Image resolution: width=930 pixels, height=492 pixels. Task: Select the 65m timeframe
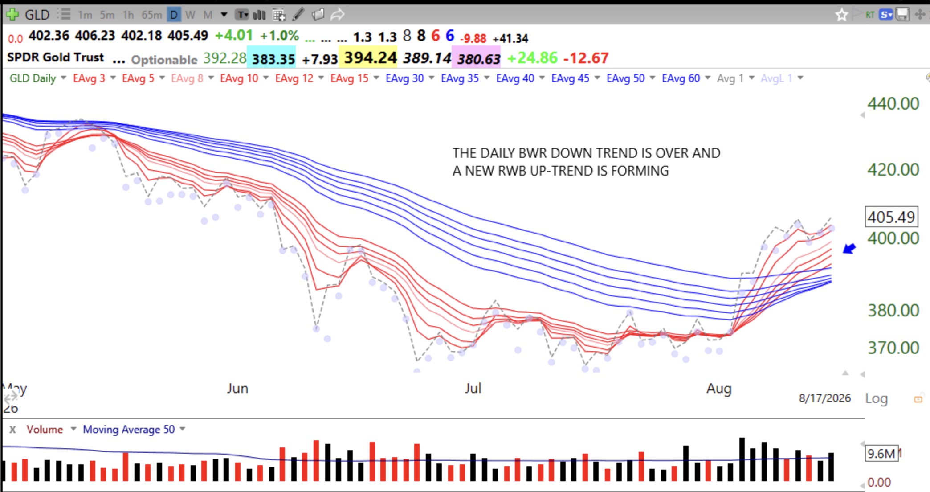tap(151, 15)
